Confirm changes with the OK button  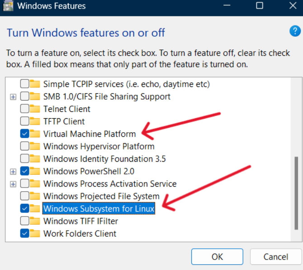click(x=217, y=257)
